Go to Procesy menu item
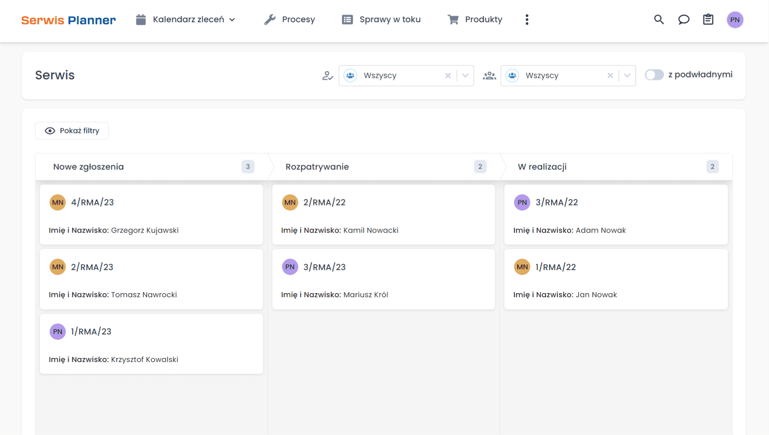 [x=289, y=19]
